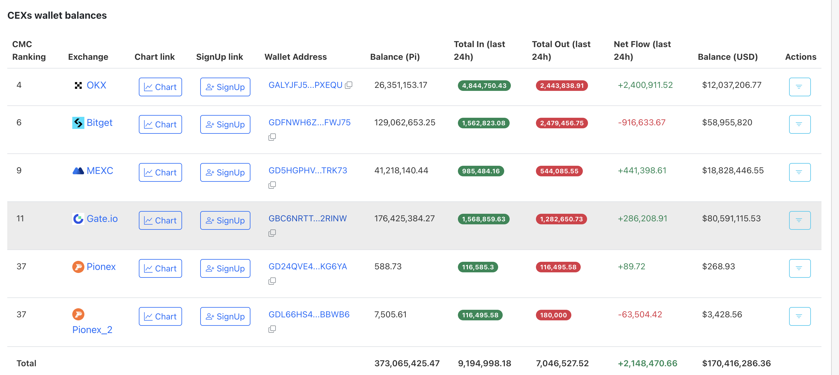Image resolution: width=839 pixels, height=375 pixels.
Task: Click the Balance (Pi) column header
Action: pos(395,57)
